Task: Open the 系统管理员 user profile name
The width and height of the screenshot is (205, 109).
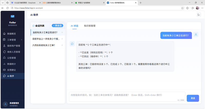Action: click(14, 103)
